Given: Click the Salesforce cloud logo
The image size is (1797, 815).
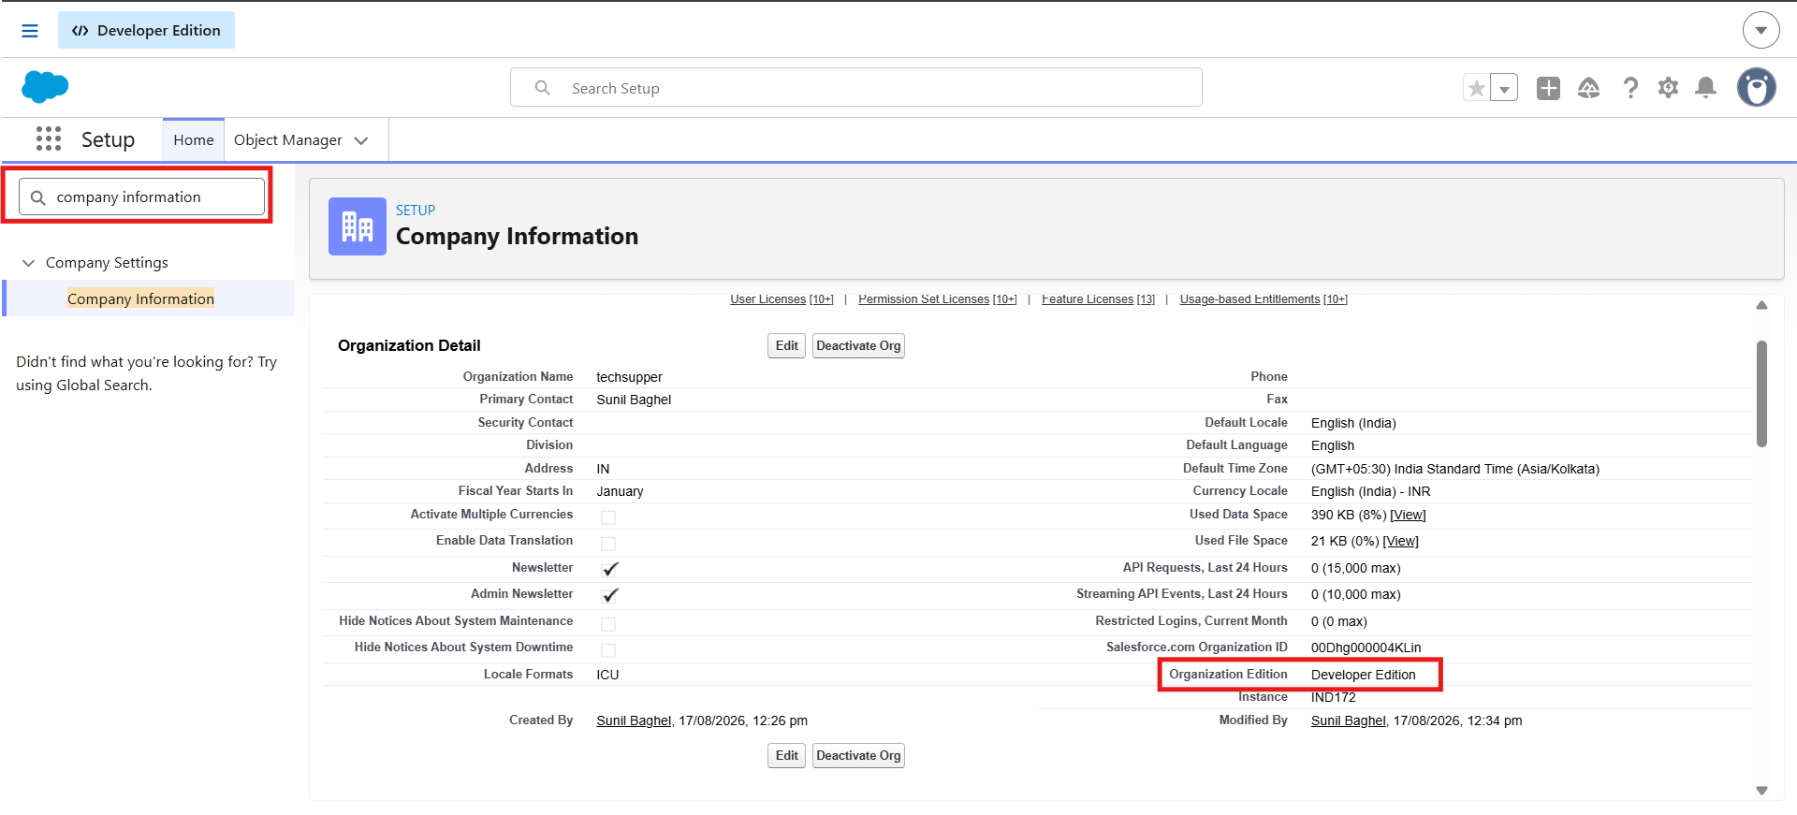Looking at the screenshot, I should coord(45,87).
